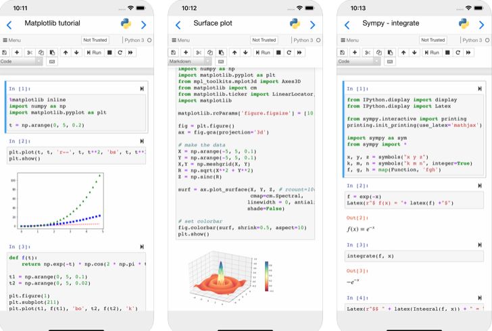Open Code cell type dropdown in Sympy notebook

(x=359, y=61)
